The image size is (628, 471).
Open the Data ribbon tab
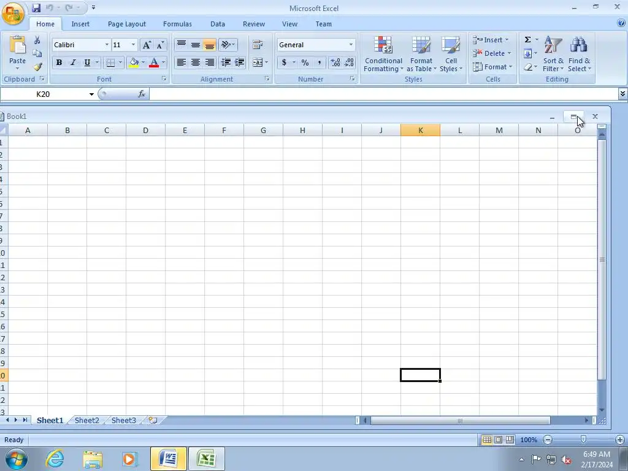pos(218,24)
